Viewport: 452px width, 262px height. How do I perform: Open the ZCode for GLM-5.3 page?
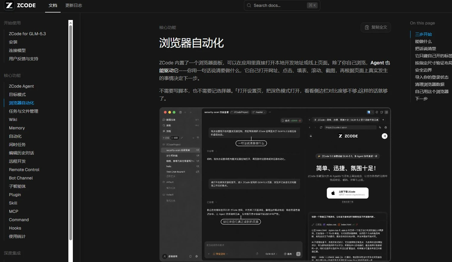(27, 34)
